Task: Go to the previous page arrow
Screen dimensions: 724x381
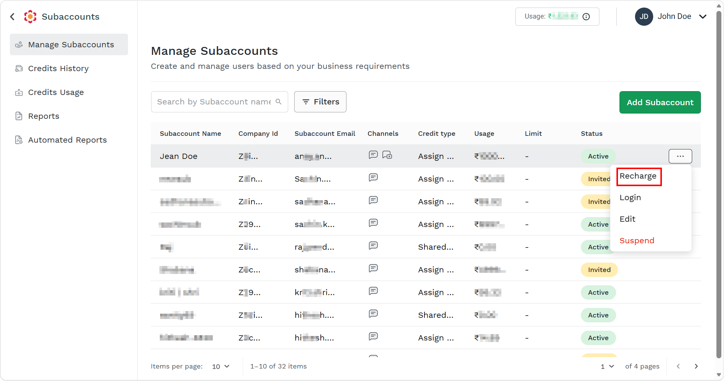Action: click(678, 366)
